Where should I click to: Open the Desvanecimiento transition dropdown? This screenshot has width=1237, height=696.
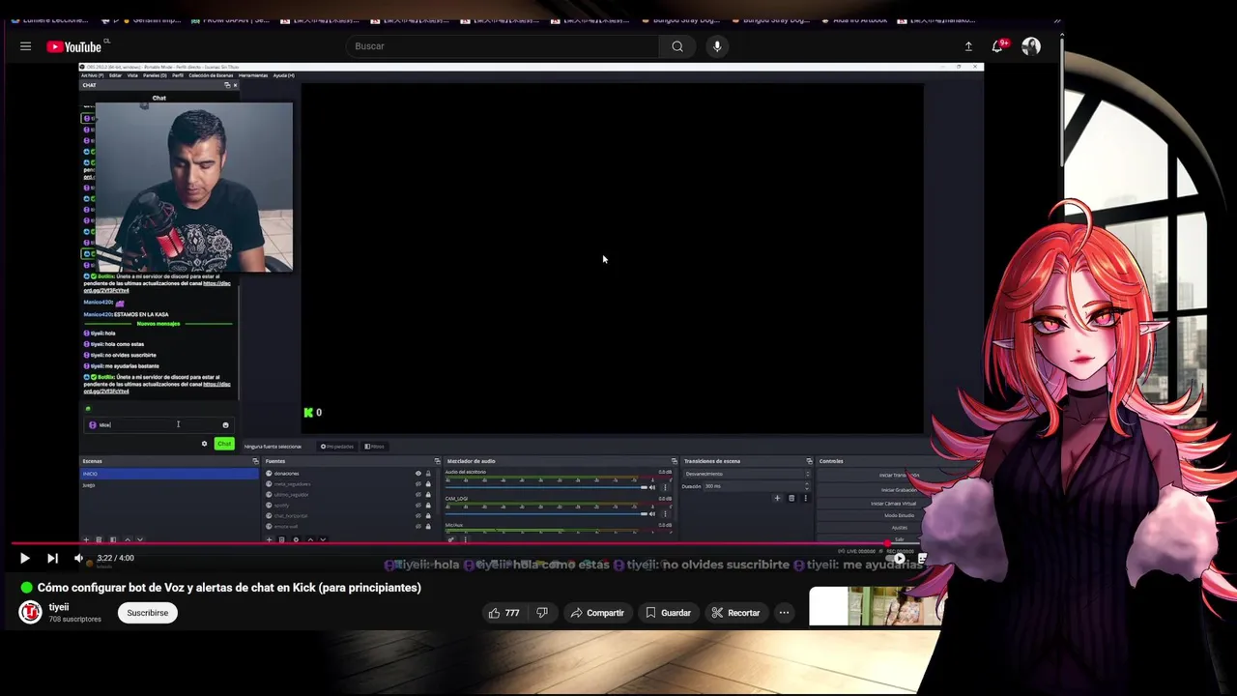coord(747,474)
